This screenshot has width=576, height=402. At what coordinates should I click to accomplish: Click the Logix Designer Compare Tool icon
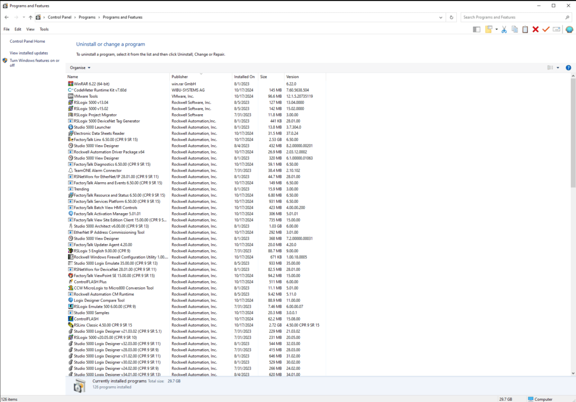click(70, 300)
